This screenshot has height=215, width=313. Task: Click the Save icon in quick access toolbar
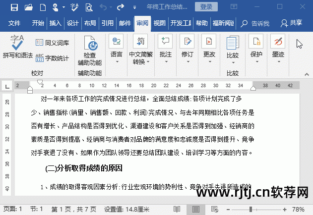click(14, 7)
